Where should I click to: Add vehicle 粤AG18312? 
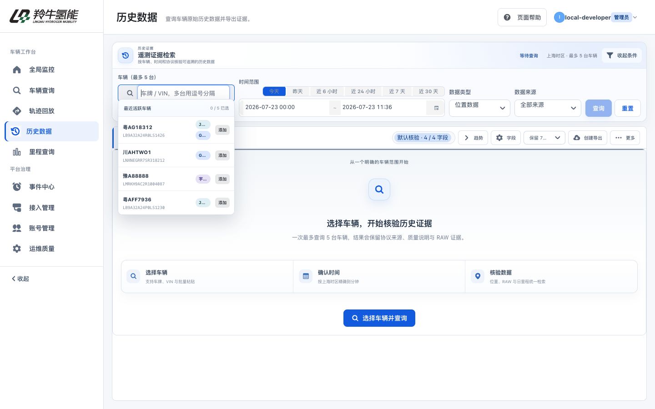[222, 130]
